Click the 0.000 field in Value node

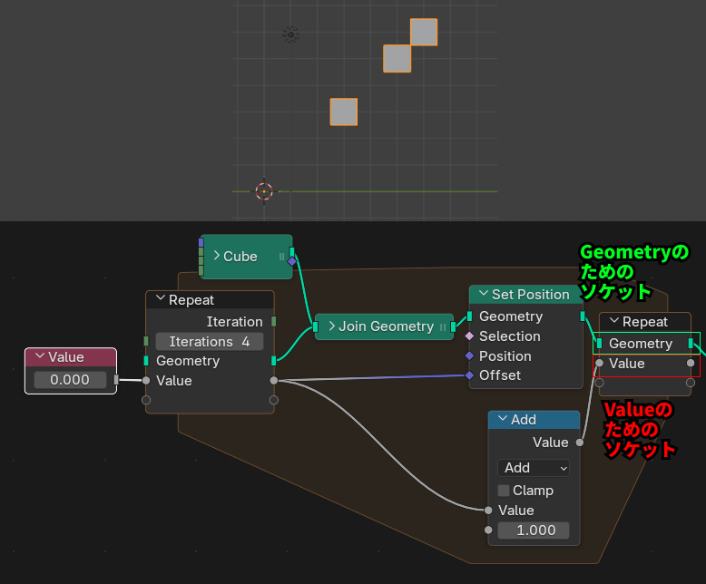tap(70, 380)
